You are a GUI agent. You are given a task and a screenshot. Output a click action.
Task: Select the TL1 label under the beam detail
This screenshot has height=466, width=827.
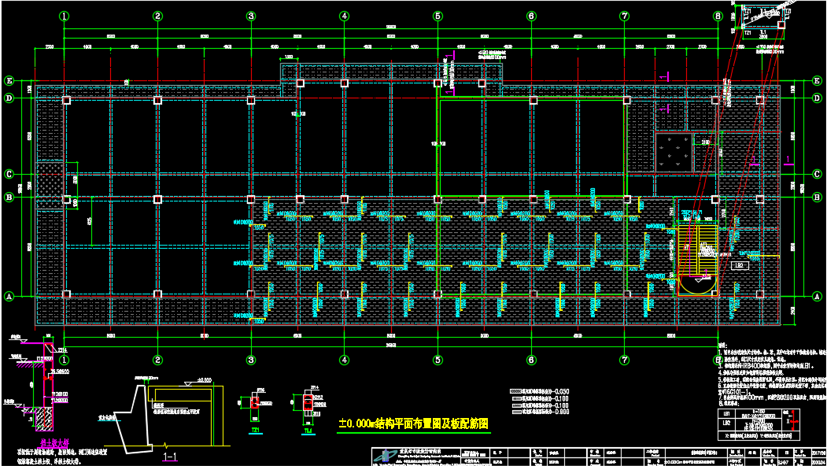click(x=308, y=431)
